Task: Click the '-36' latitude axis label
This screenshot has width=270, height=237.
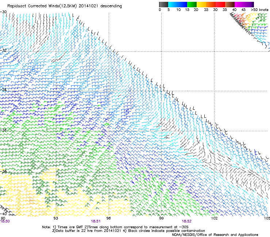Action: coord(3,130)
